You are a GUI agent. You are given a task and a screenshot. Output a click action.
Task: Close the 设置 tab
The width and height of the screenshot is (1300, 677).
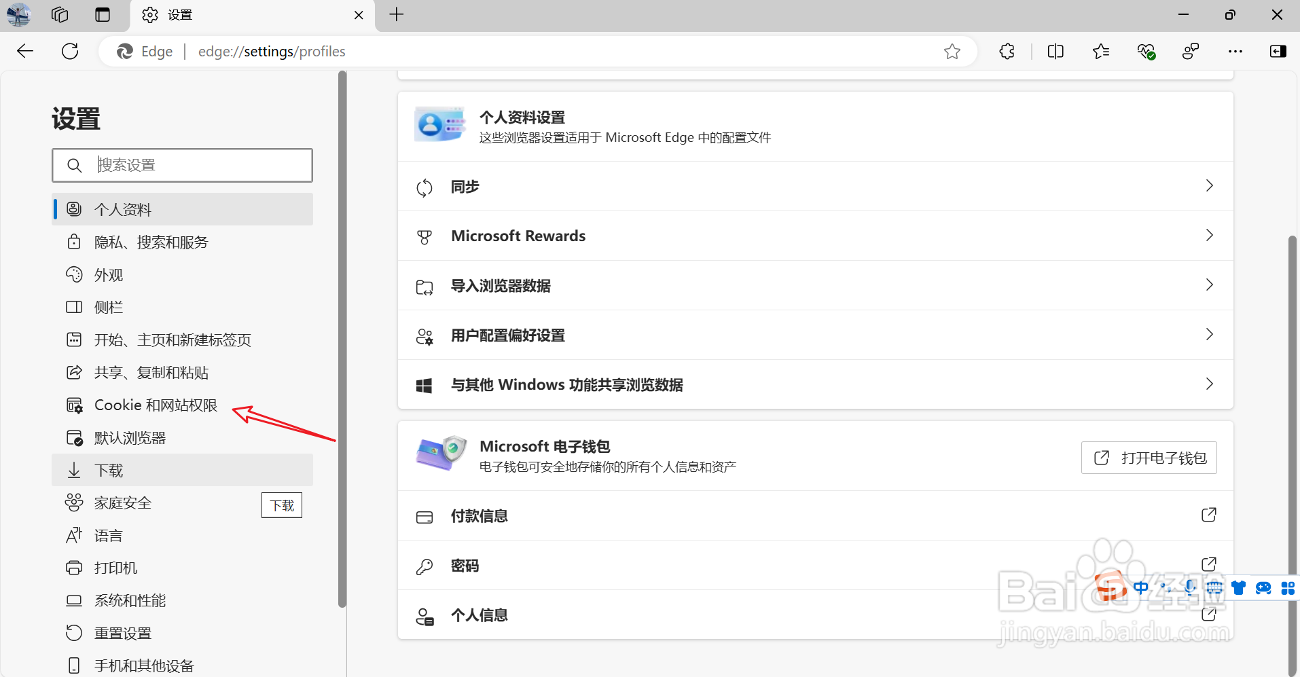pos(359,15)
